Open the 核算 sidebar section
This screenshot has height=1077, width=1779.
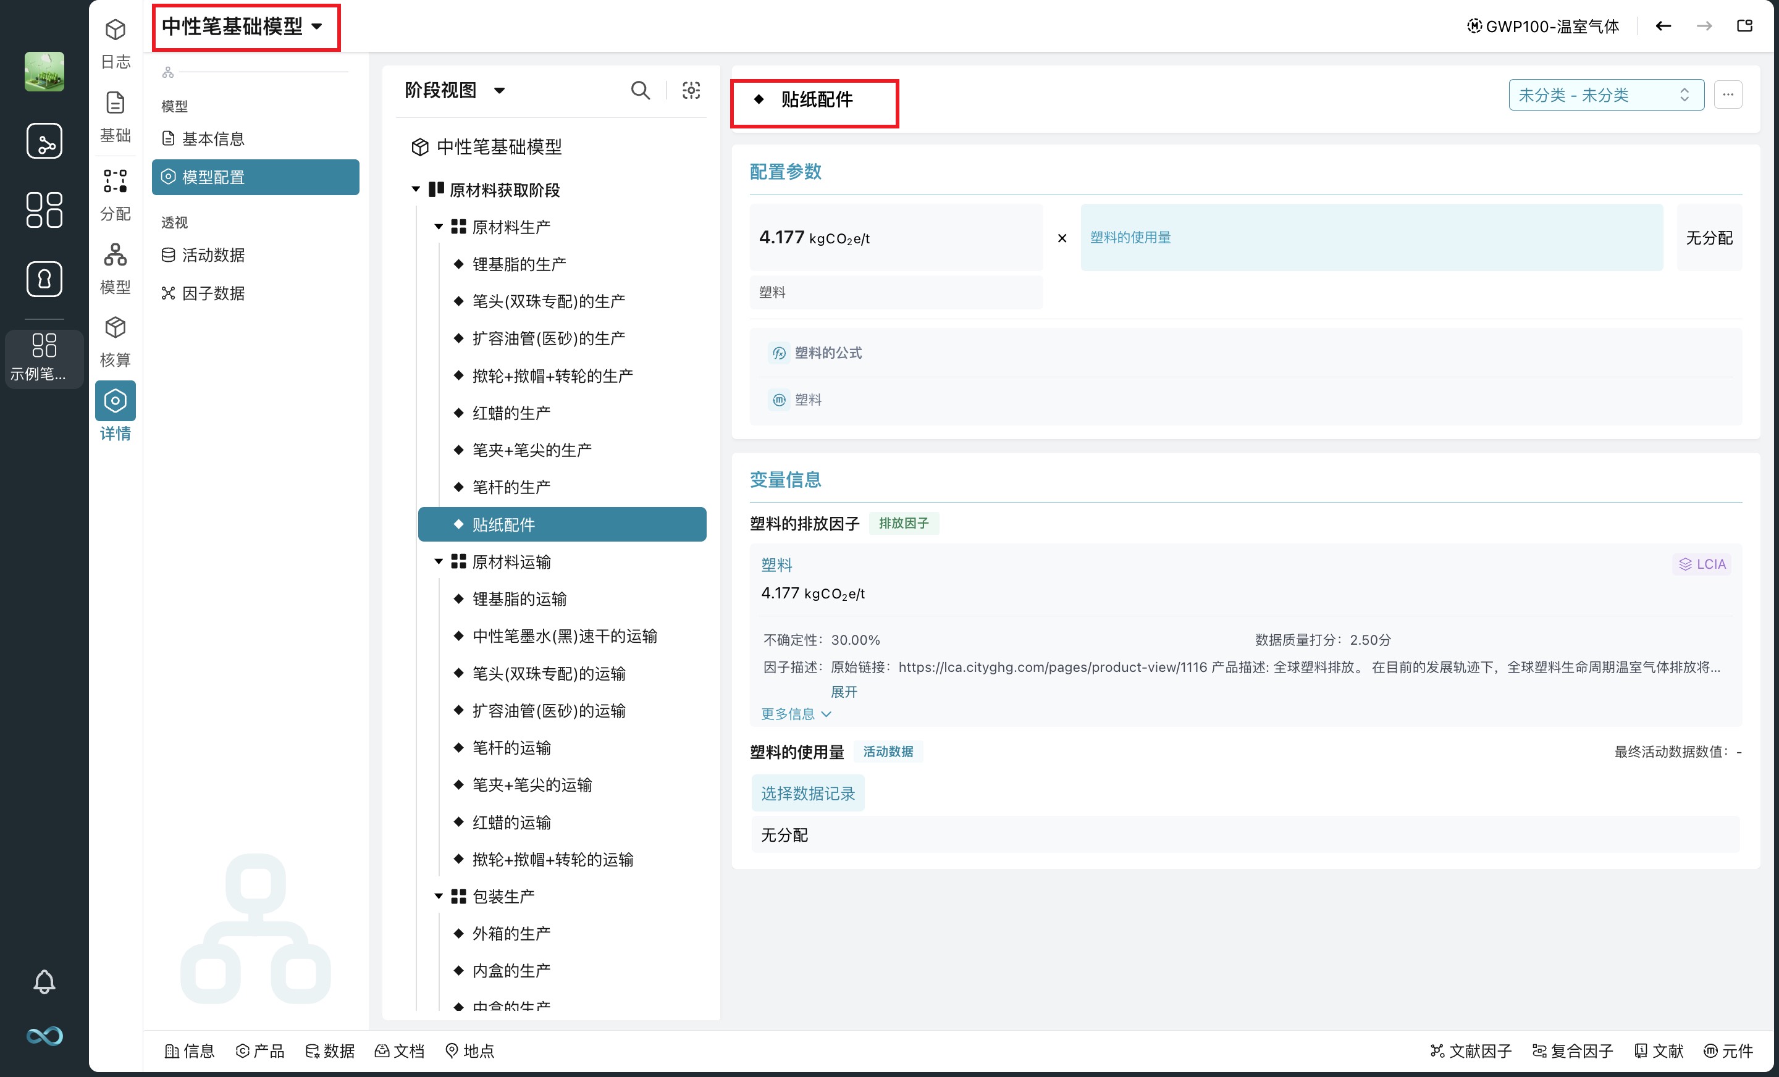point(115,341)
